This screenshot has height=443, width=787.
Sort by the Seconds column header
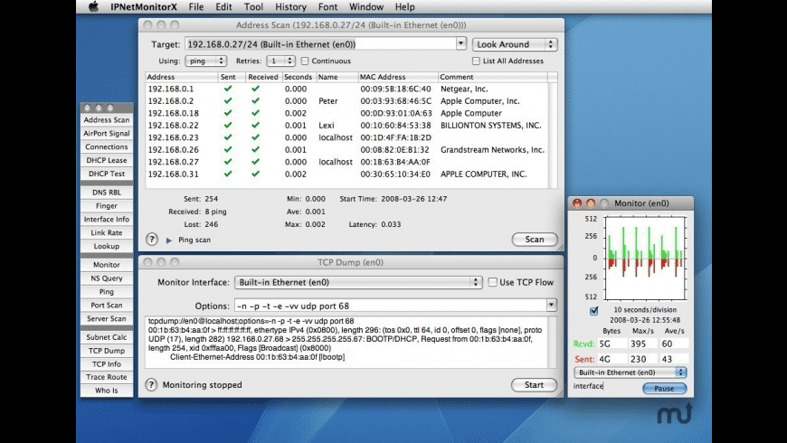click(x=299, y=77)
